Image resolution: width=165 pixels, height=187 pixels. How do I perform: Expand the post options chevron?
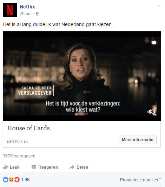[159, 6]
